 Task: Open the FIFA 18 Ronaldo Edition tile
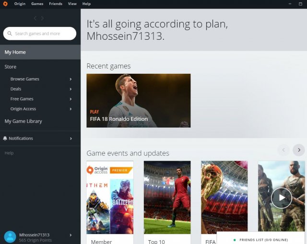pyautogui.click(x=139, y=101)
